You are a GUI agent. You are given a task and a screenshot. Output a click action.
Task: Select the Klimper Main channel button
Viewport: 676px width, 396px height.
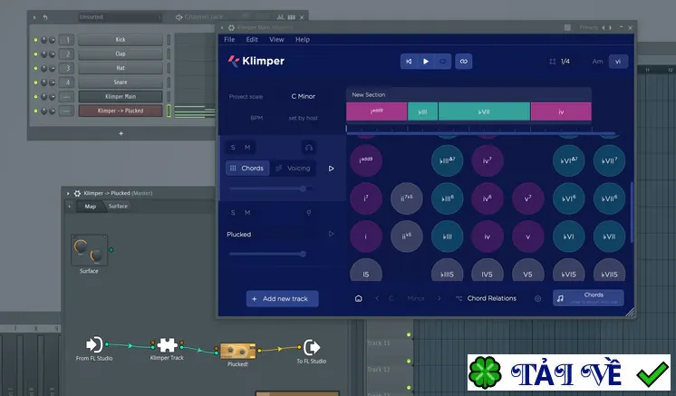pos(121,96)
